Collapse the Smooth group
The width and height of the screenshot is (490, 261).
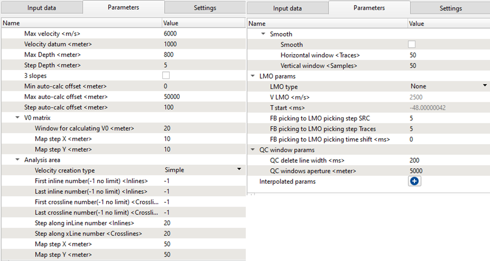(x=263, y=34)
